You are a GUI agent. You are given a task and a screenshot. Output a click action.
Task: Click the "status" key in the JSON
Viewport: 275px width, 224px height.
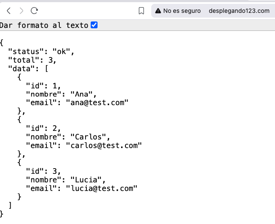26,51
